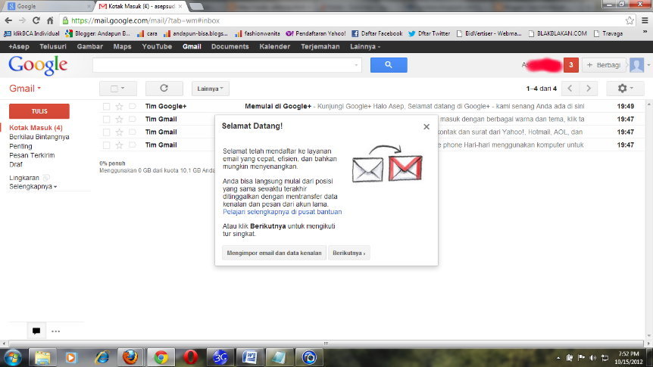
Task: Open the settings gear menu
Action: click(625, 89)
